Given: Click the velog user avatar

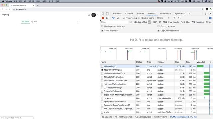Looking at the screenshot, I should click(x=94, y=15).
